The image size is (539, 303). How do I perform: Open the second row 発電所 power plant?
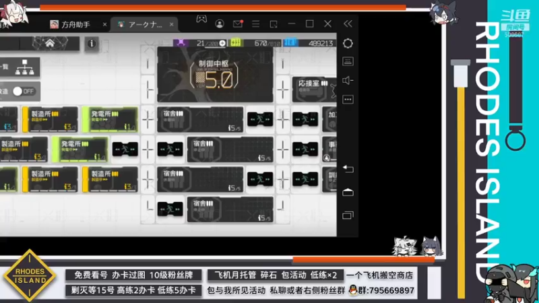pos(80,149)
